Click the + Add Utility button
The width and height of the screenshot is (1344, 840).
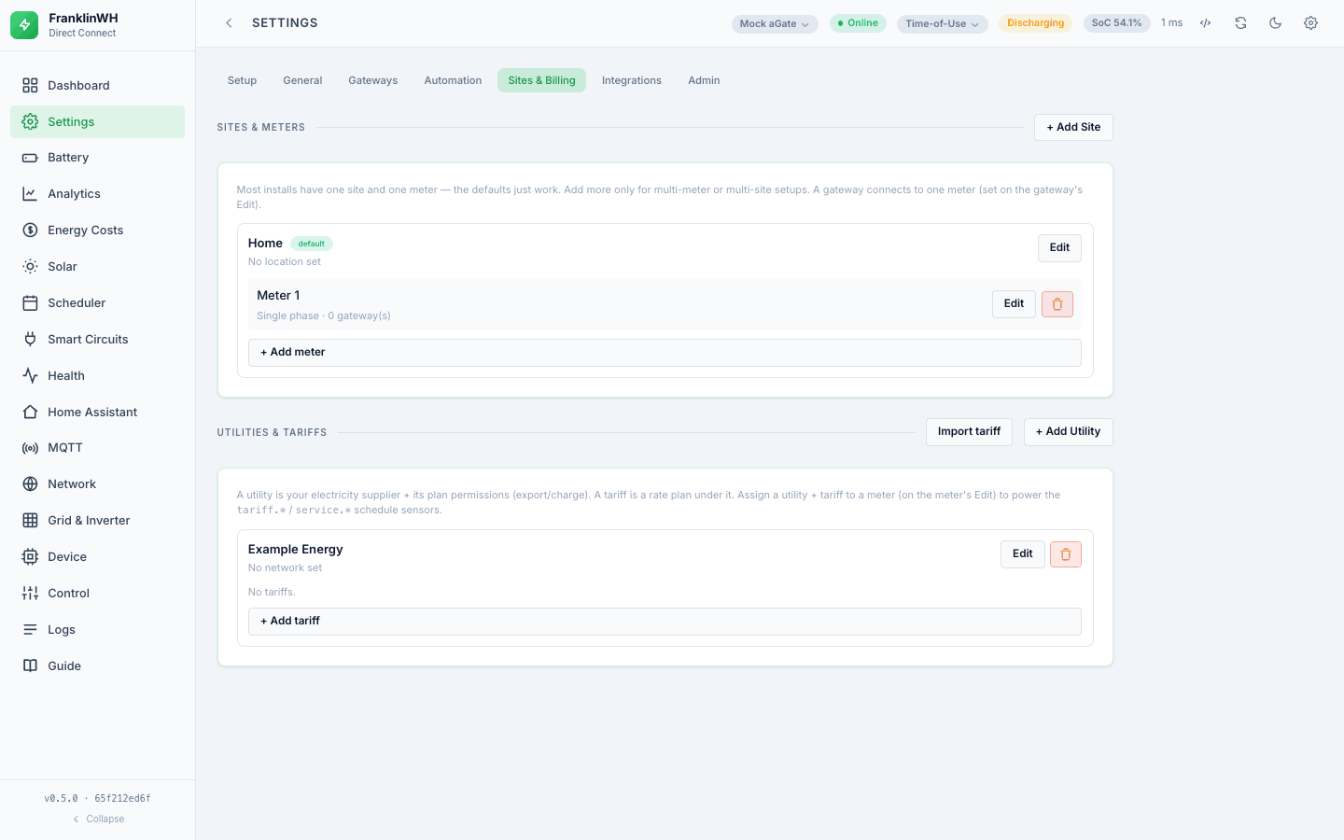pyautogui.click(x=1068, y=432)
